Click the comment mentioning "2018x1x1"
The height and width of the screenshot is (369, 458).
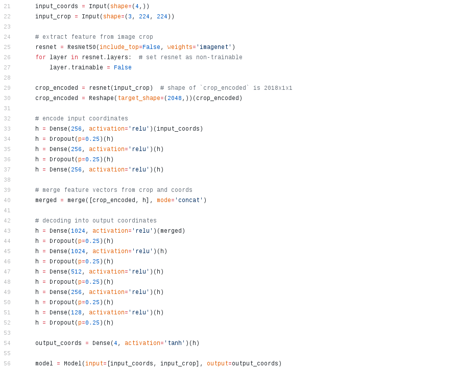pos(226,88)
